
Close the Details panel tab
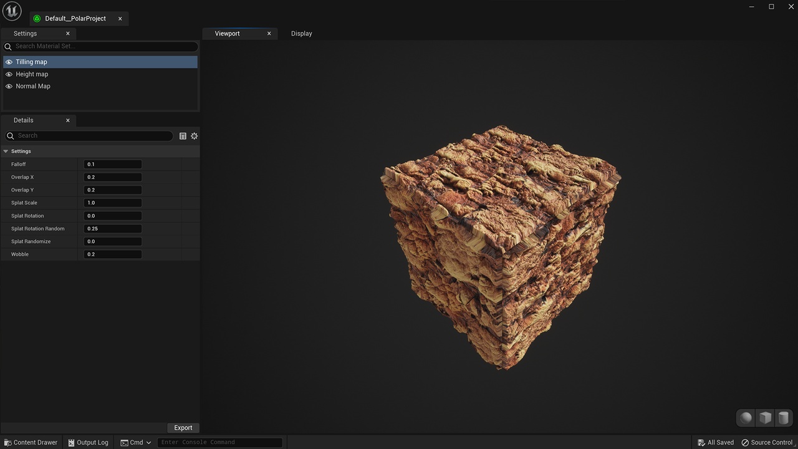[68, 120]
